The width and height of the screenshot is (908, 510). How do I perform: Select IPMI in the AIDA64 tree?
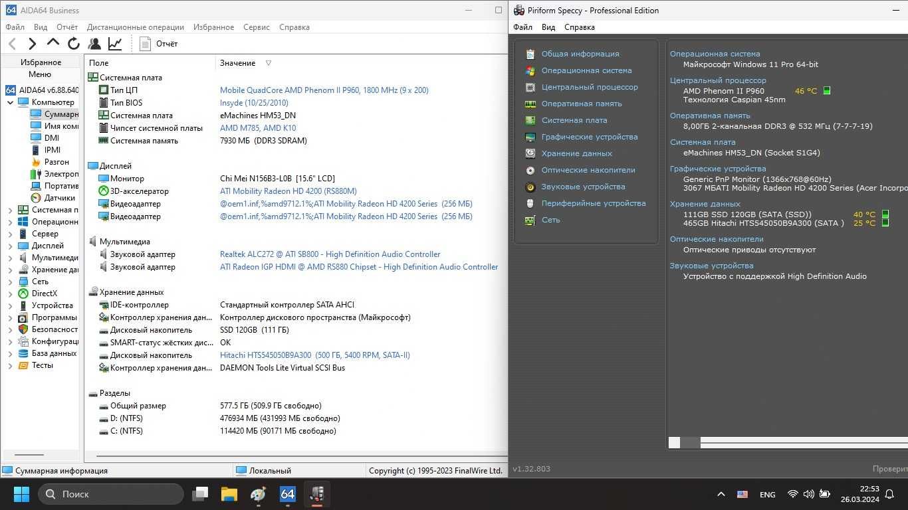tap(53, 150)
